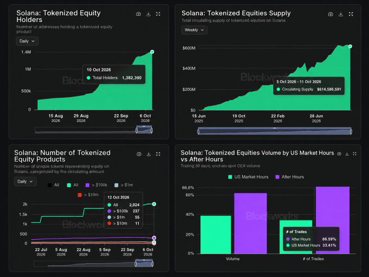Click the 1,382,390 Total Holders value
369x277 pixels.
[132, 78]
